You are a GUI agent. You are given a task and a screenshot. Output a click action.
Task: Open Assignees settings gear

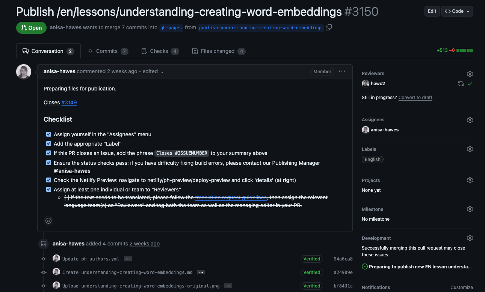470,120
